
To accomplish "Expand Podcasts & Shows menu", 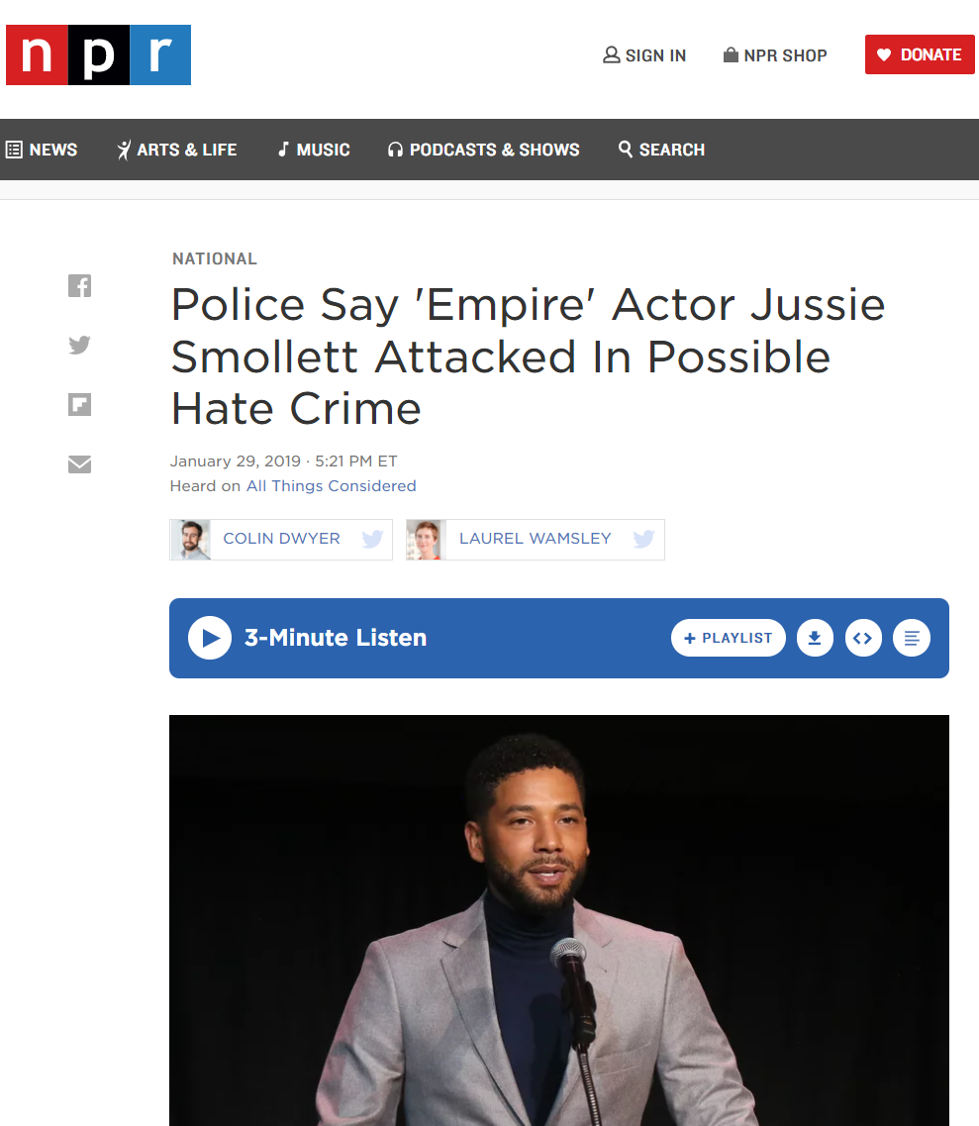I will 484,150.
